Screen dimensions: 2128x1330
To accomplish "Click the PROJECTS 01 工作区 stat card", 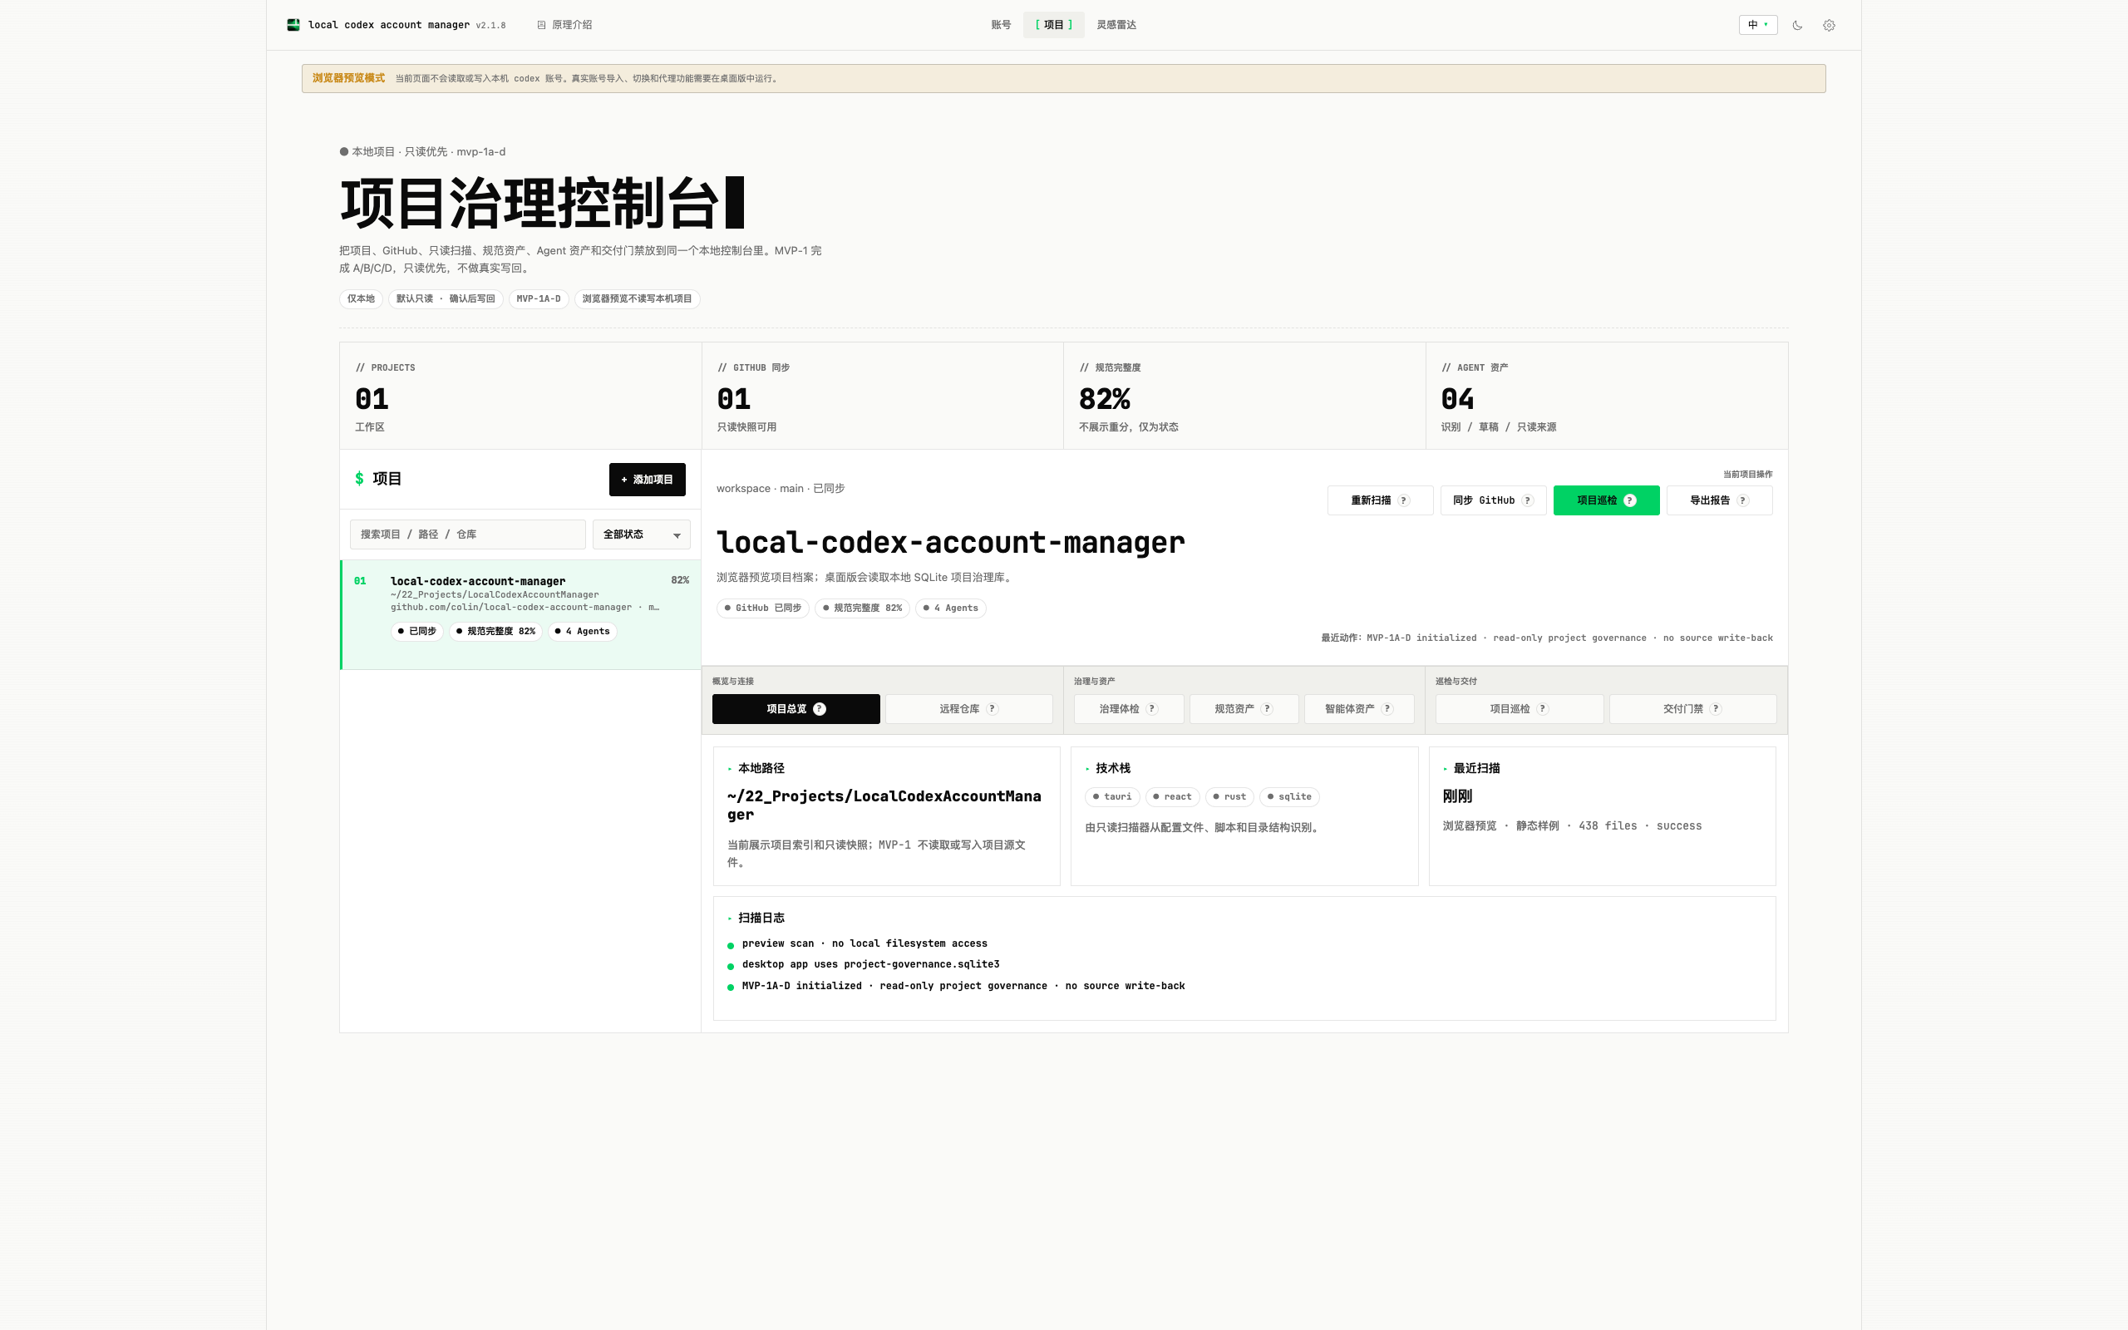I will [520, 396].
